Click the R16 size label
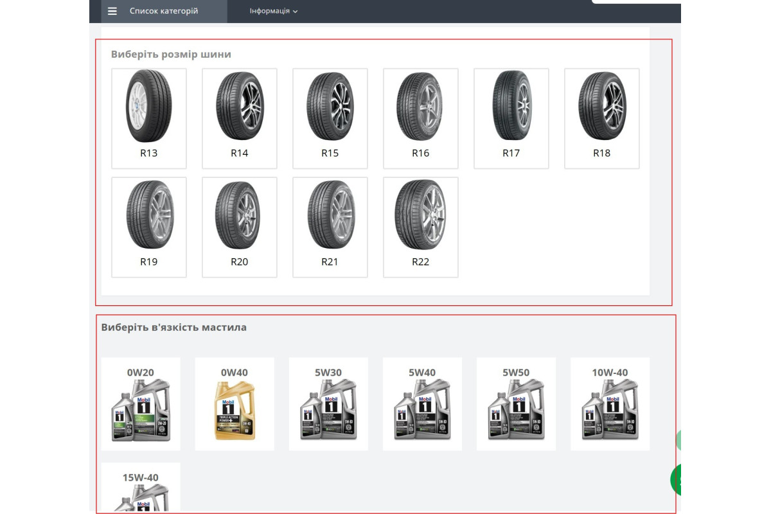Screen dimensions: 771x514 click(421, 153)
